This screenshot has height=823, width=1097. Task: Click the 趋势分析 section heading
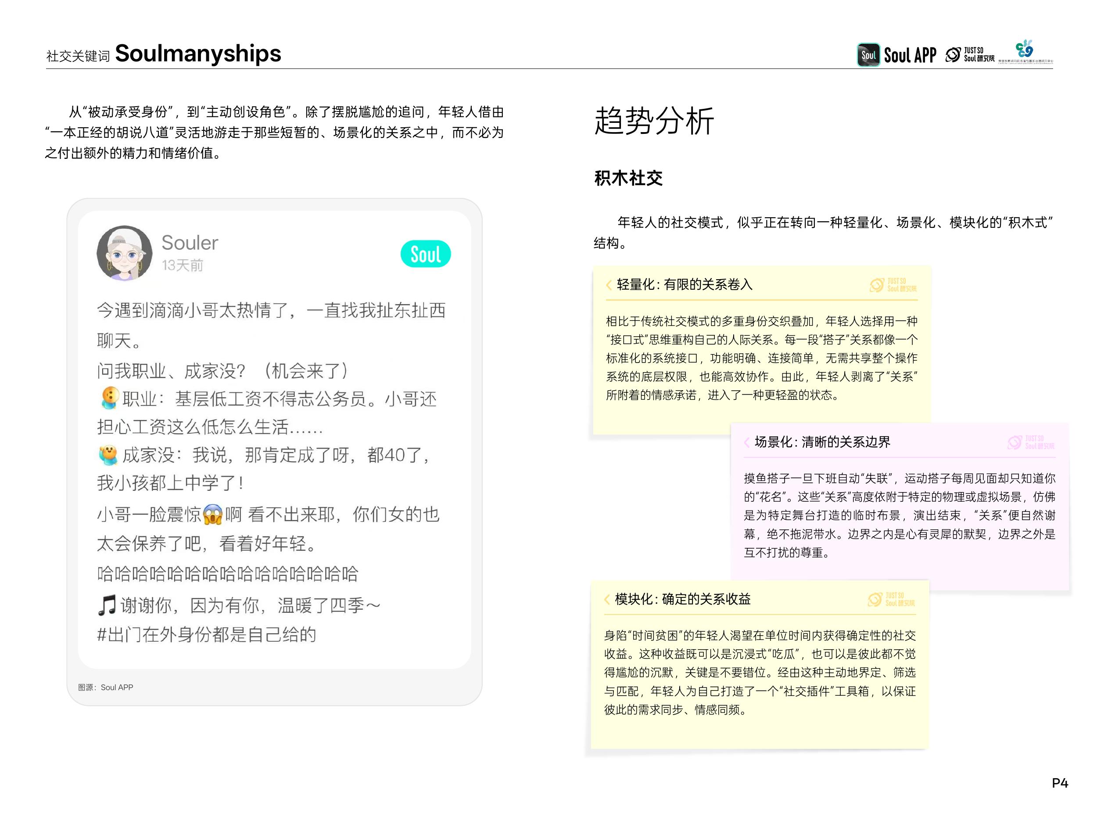[654, 121]
